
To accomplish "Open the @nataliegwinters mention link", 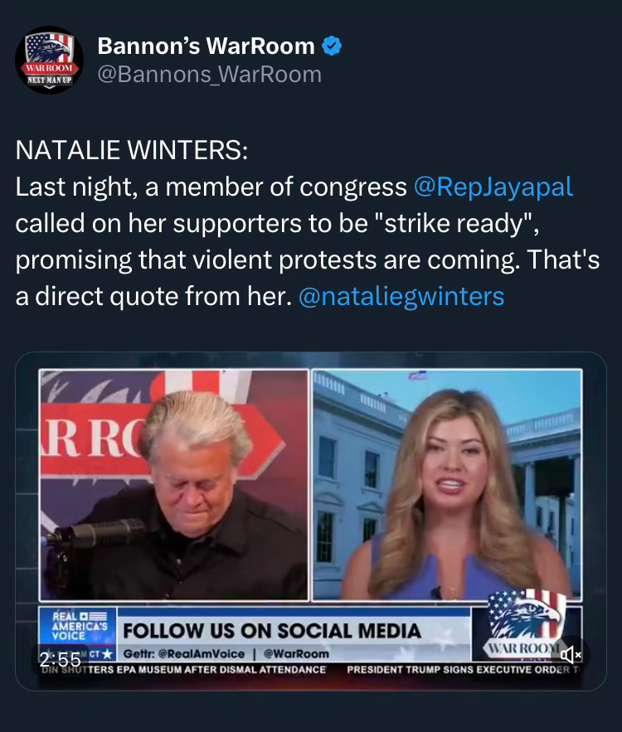I will (401, 297).
